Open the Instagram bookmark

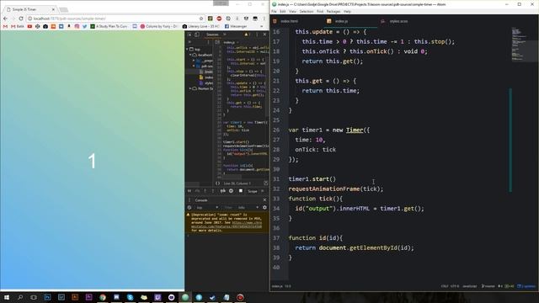77,26
